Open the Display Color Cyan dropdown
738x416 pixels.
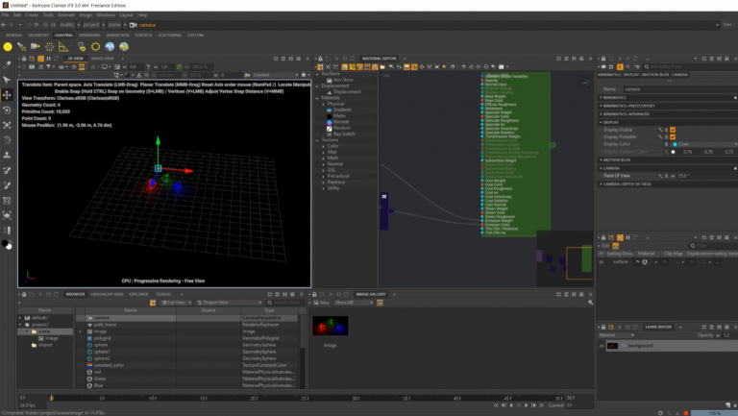704,144
